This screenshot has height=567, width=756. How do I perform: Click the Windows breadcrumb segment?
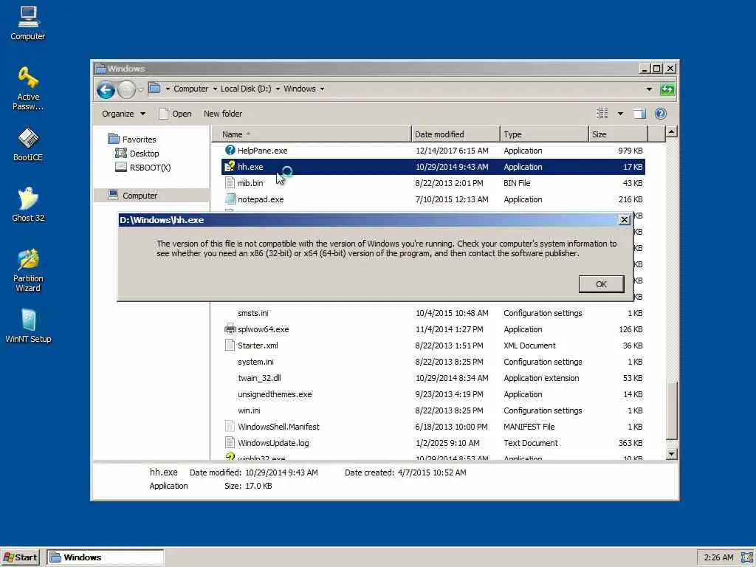(x=300, y=89)
